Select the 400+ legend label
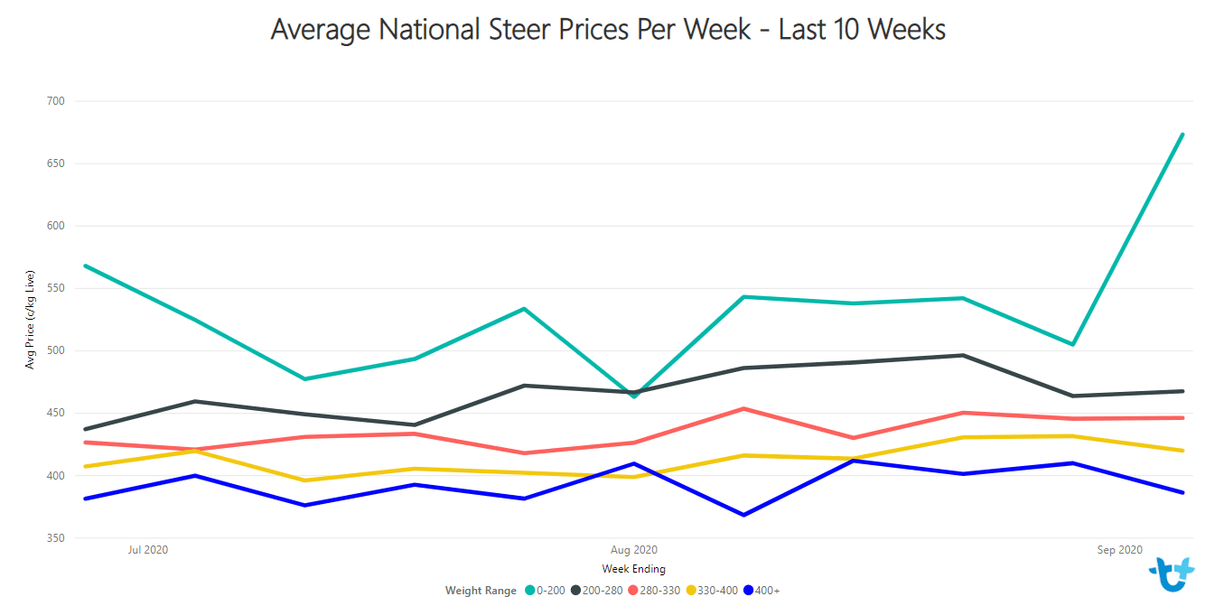 (x=768, y=591)
